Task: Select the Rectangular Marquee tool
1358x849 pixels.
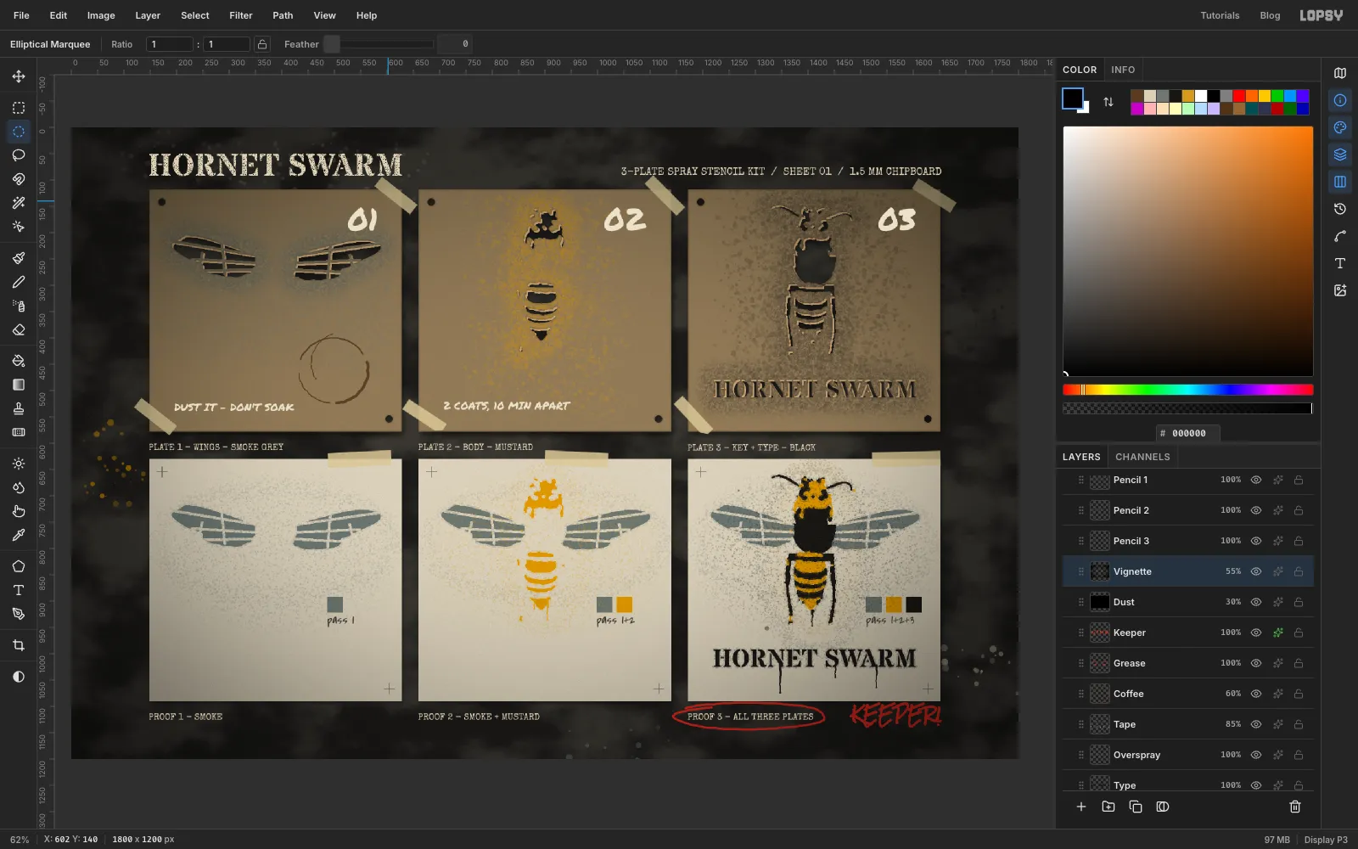Action: tap(19, 108)
